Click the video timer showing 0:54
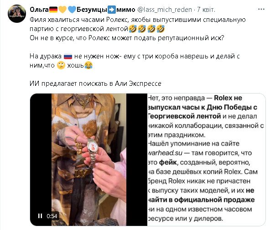Image resolution: width=270 pixels, height=230 pixels. pyautogui.click(x=52, y=216)
